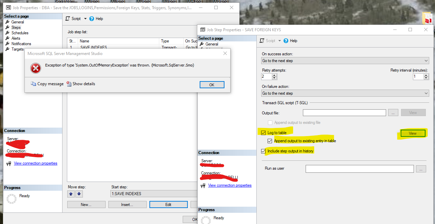Select the Steps page in Job Properties
This screenshot has height=224, width=435.
16,27
